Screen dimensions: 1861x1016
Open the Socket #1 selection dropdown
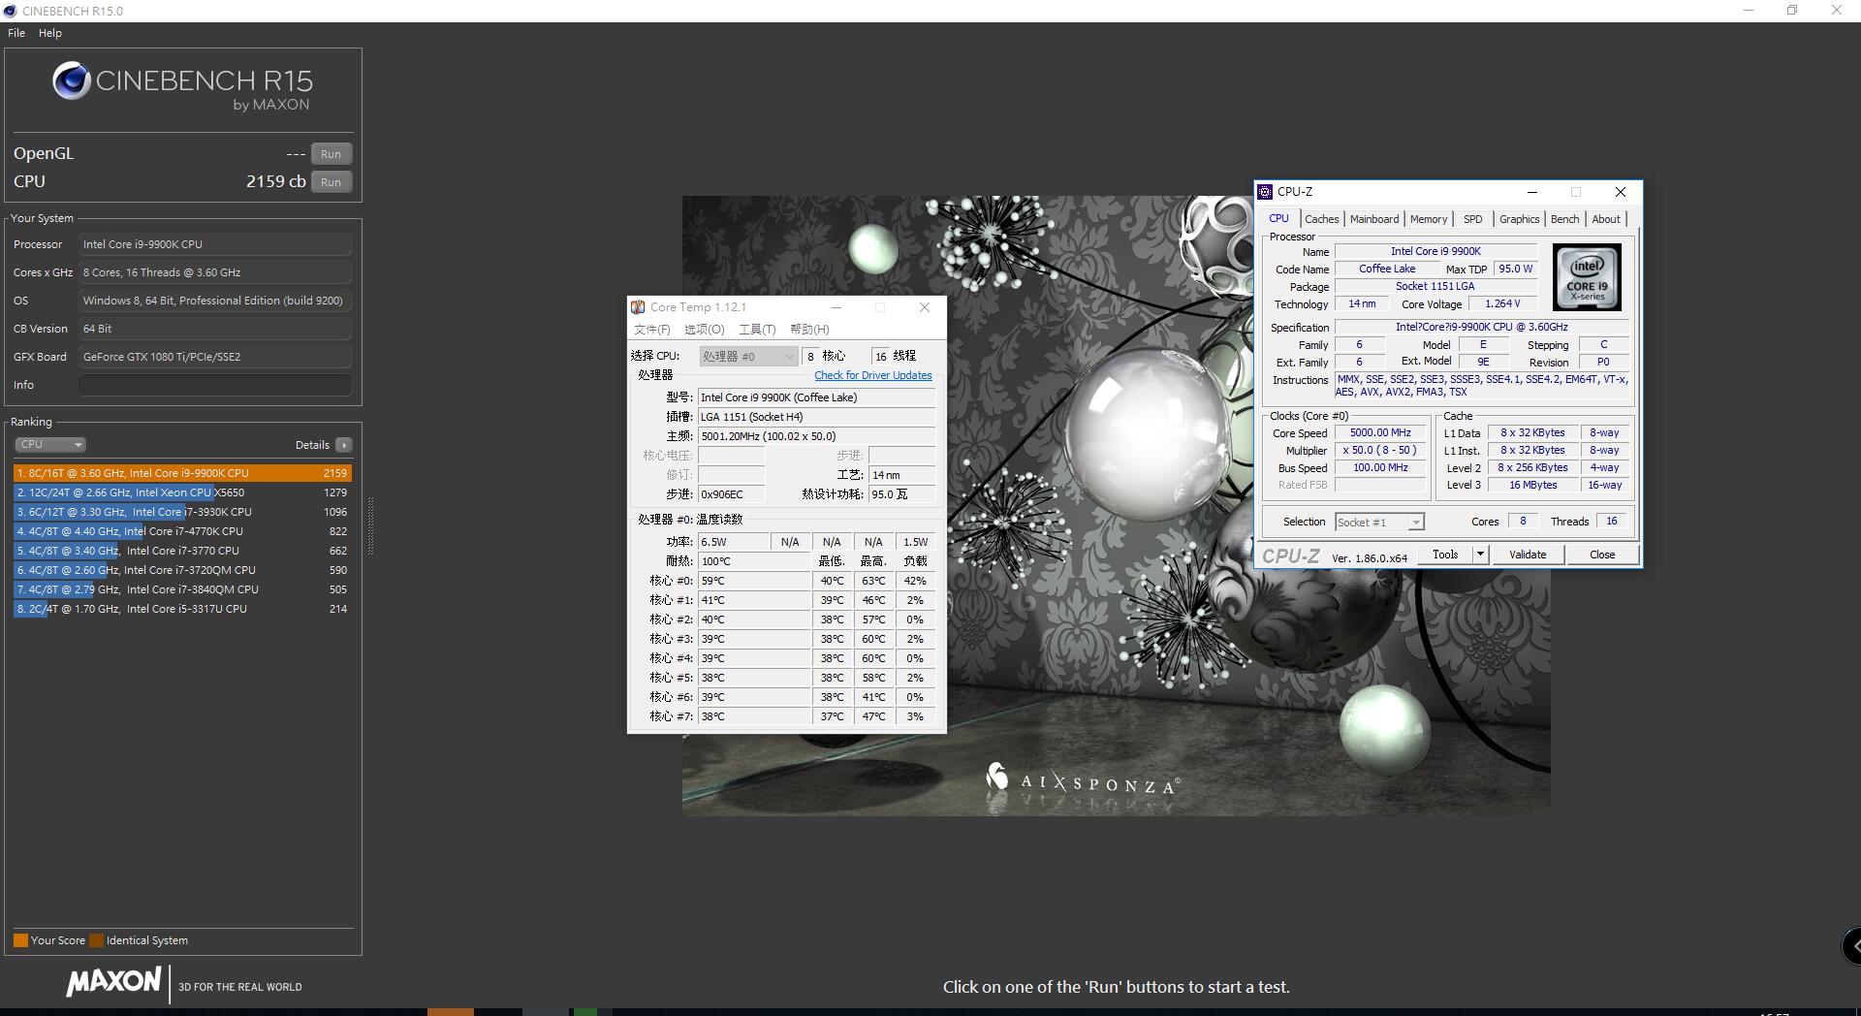[x=1379, y=523]
